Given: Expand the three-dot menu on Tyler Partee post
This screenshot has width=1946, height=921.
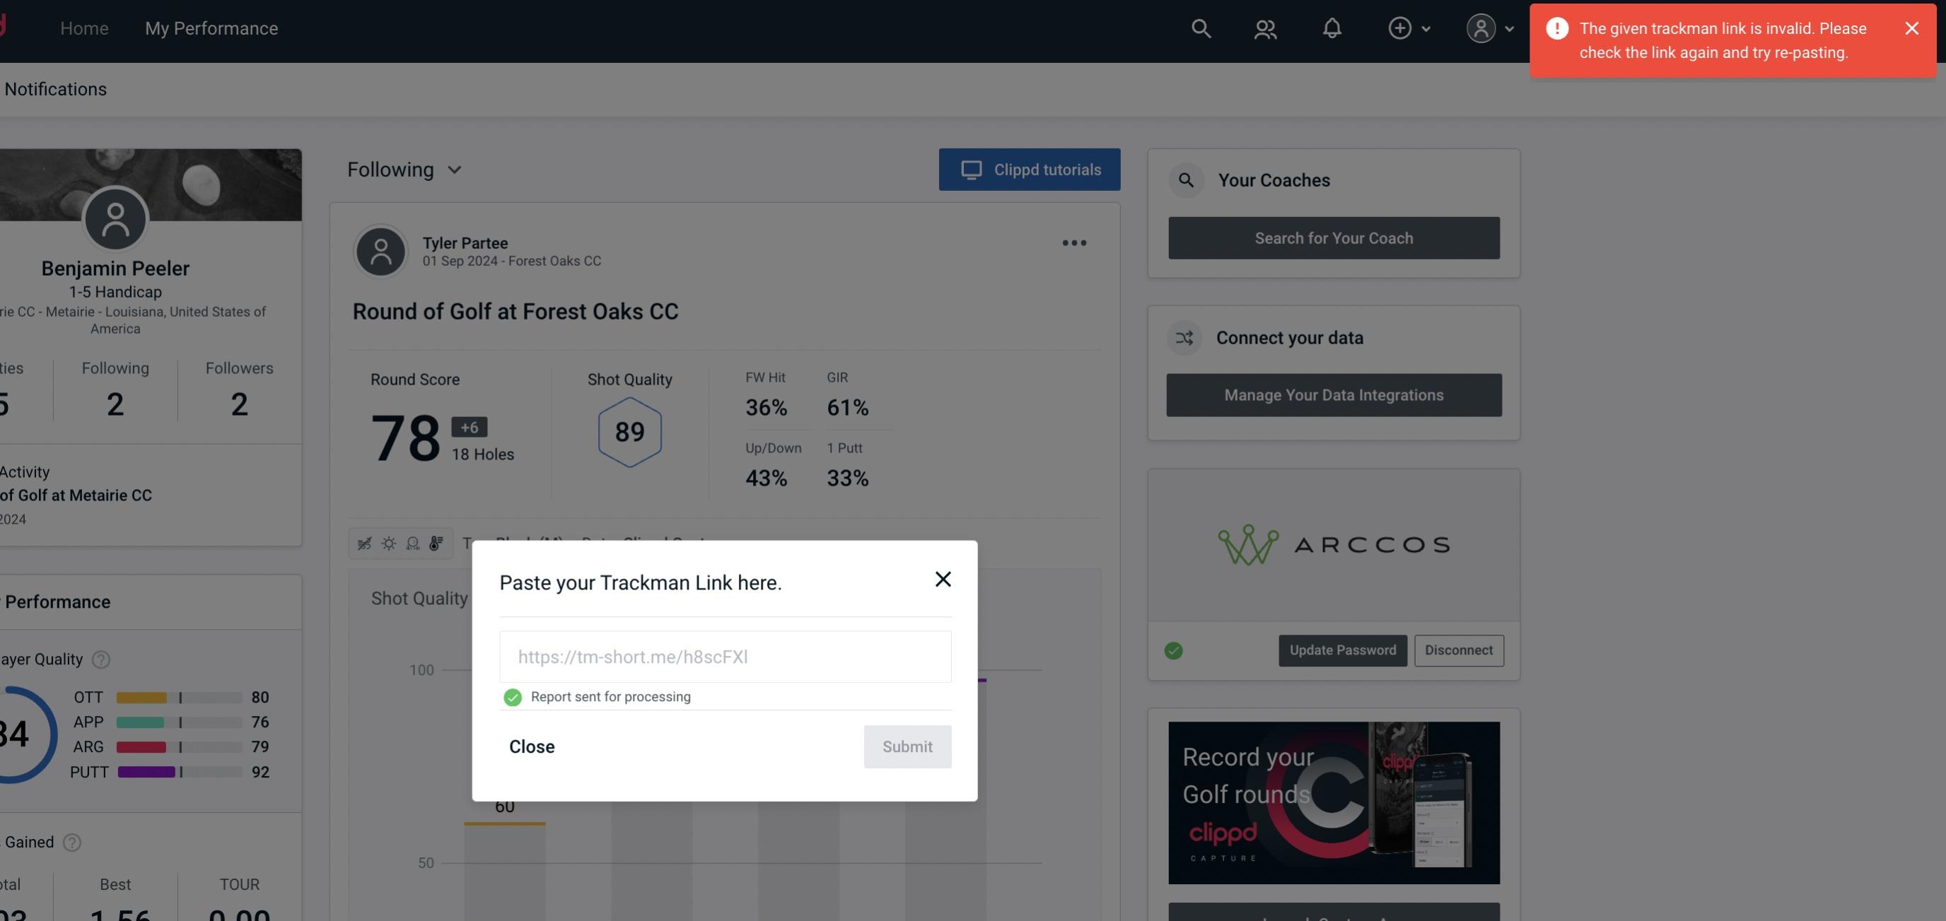Looking at the screenshot, I should point(1073,243).
